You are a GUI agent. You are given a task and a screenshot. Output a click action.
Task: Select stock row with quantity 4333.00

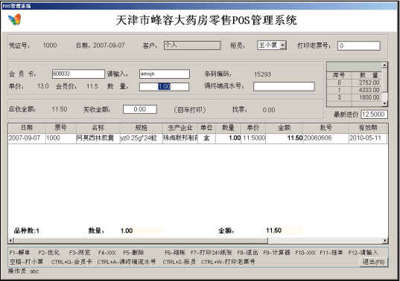(x=354, y=90)
